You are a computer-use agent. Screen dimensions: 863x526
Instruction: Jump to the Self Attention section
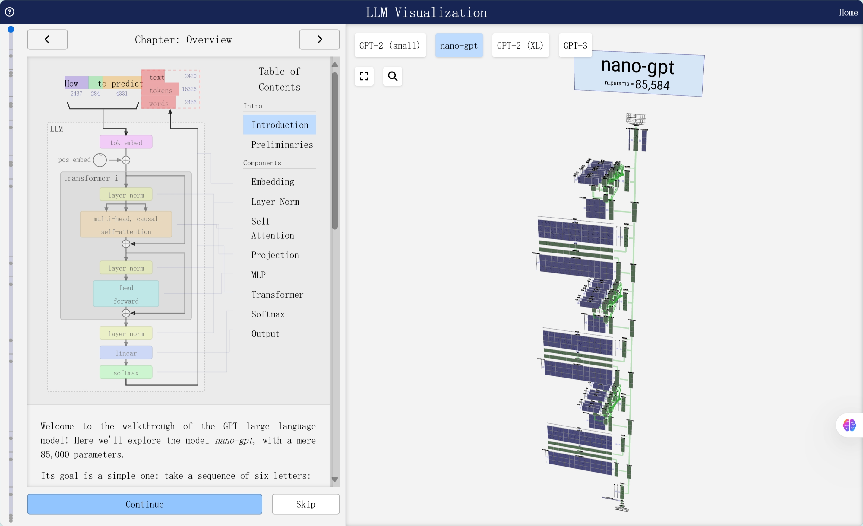click(x=273, y=228)
